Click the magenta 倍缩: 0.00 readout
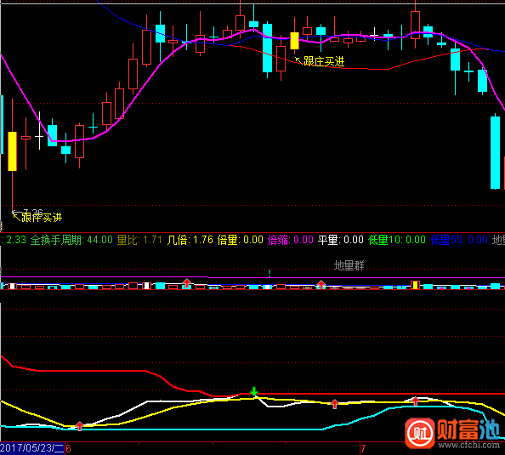 (291, 240)
